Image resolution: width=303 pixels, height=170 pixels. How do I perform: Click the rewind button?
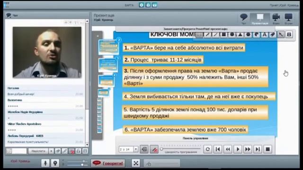point(228,149)
